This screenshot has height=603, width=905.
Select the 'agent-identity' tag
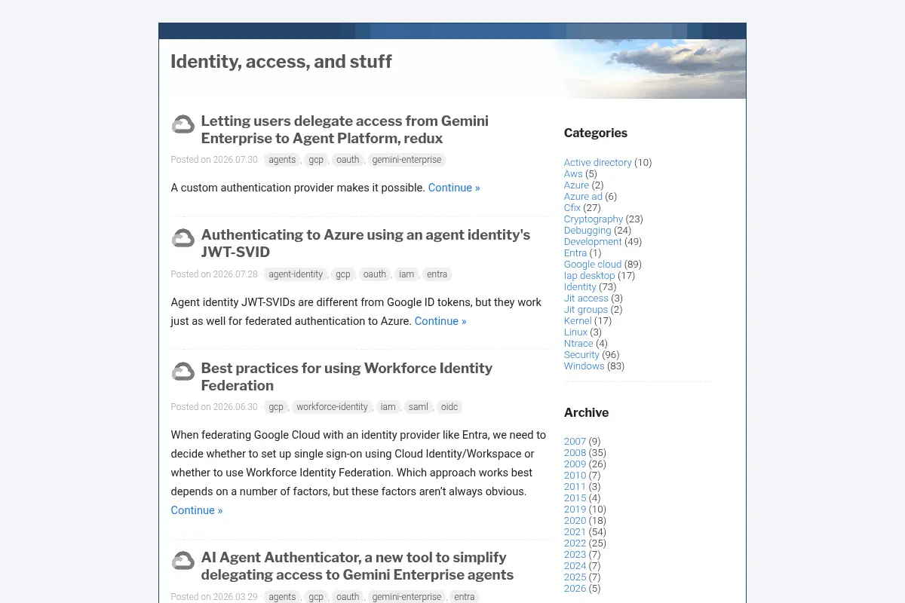[296, 274]
